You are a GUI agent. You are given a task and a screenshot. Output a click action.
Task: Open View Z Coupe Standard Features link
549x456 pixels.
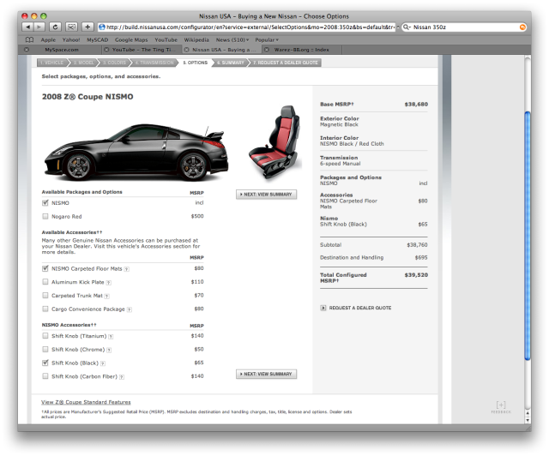[86, 403]
